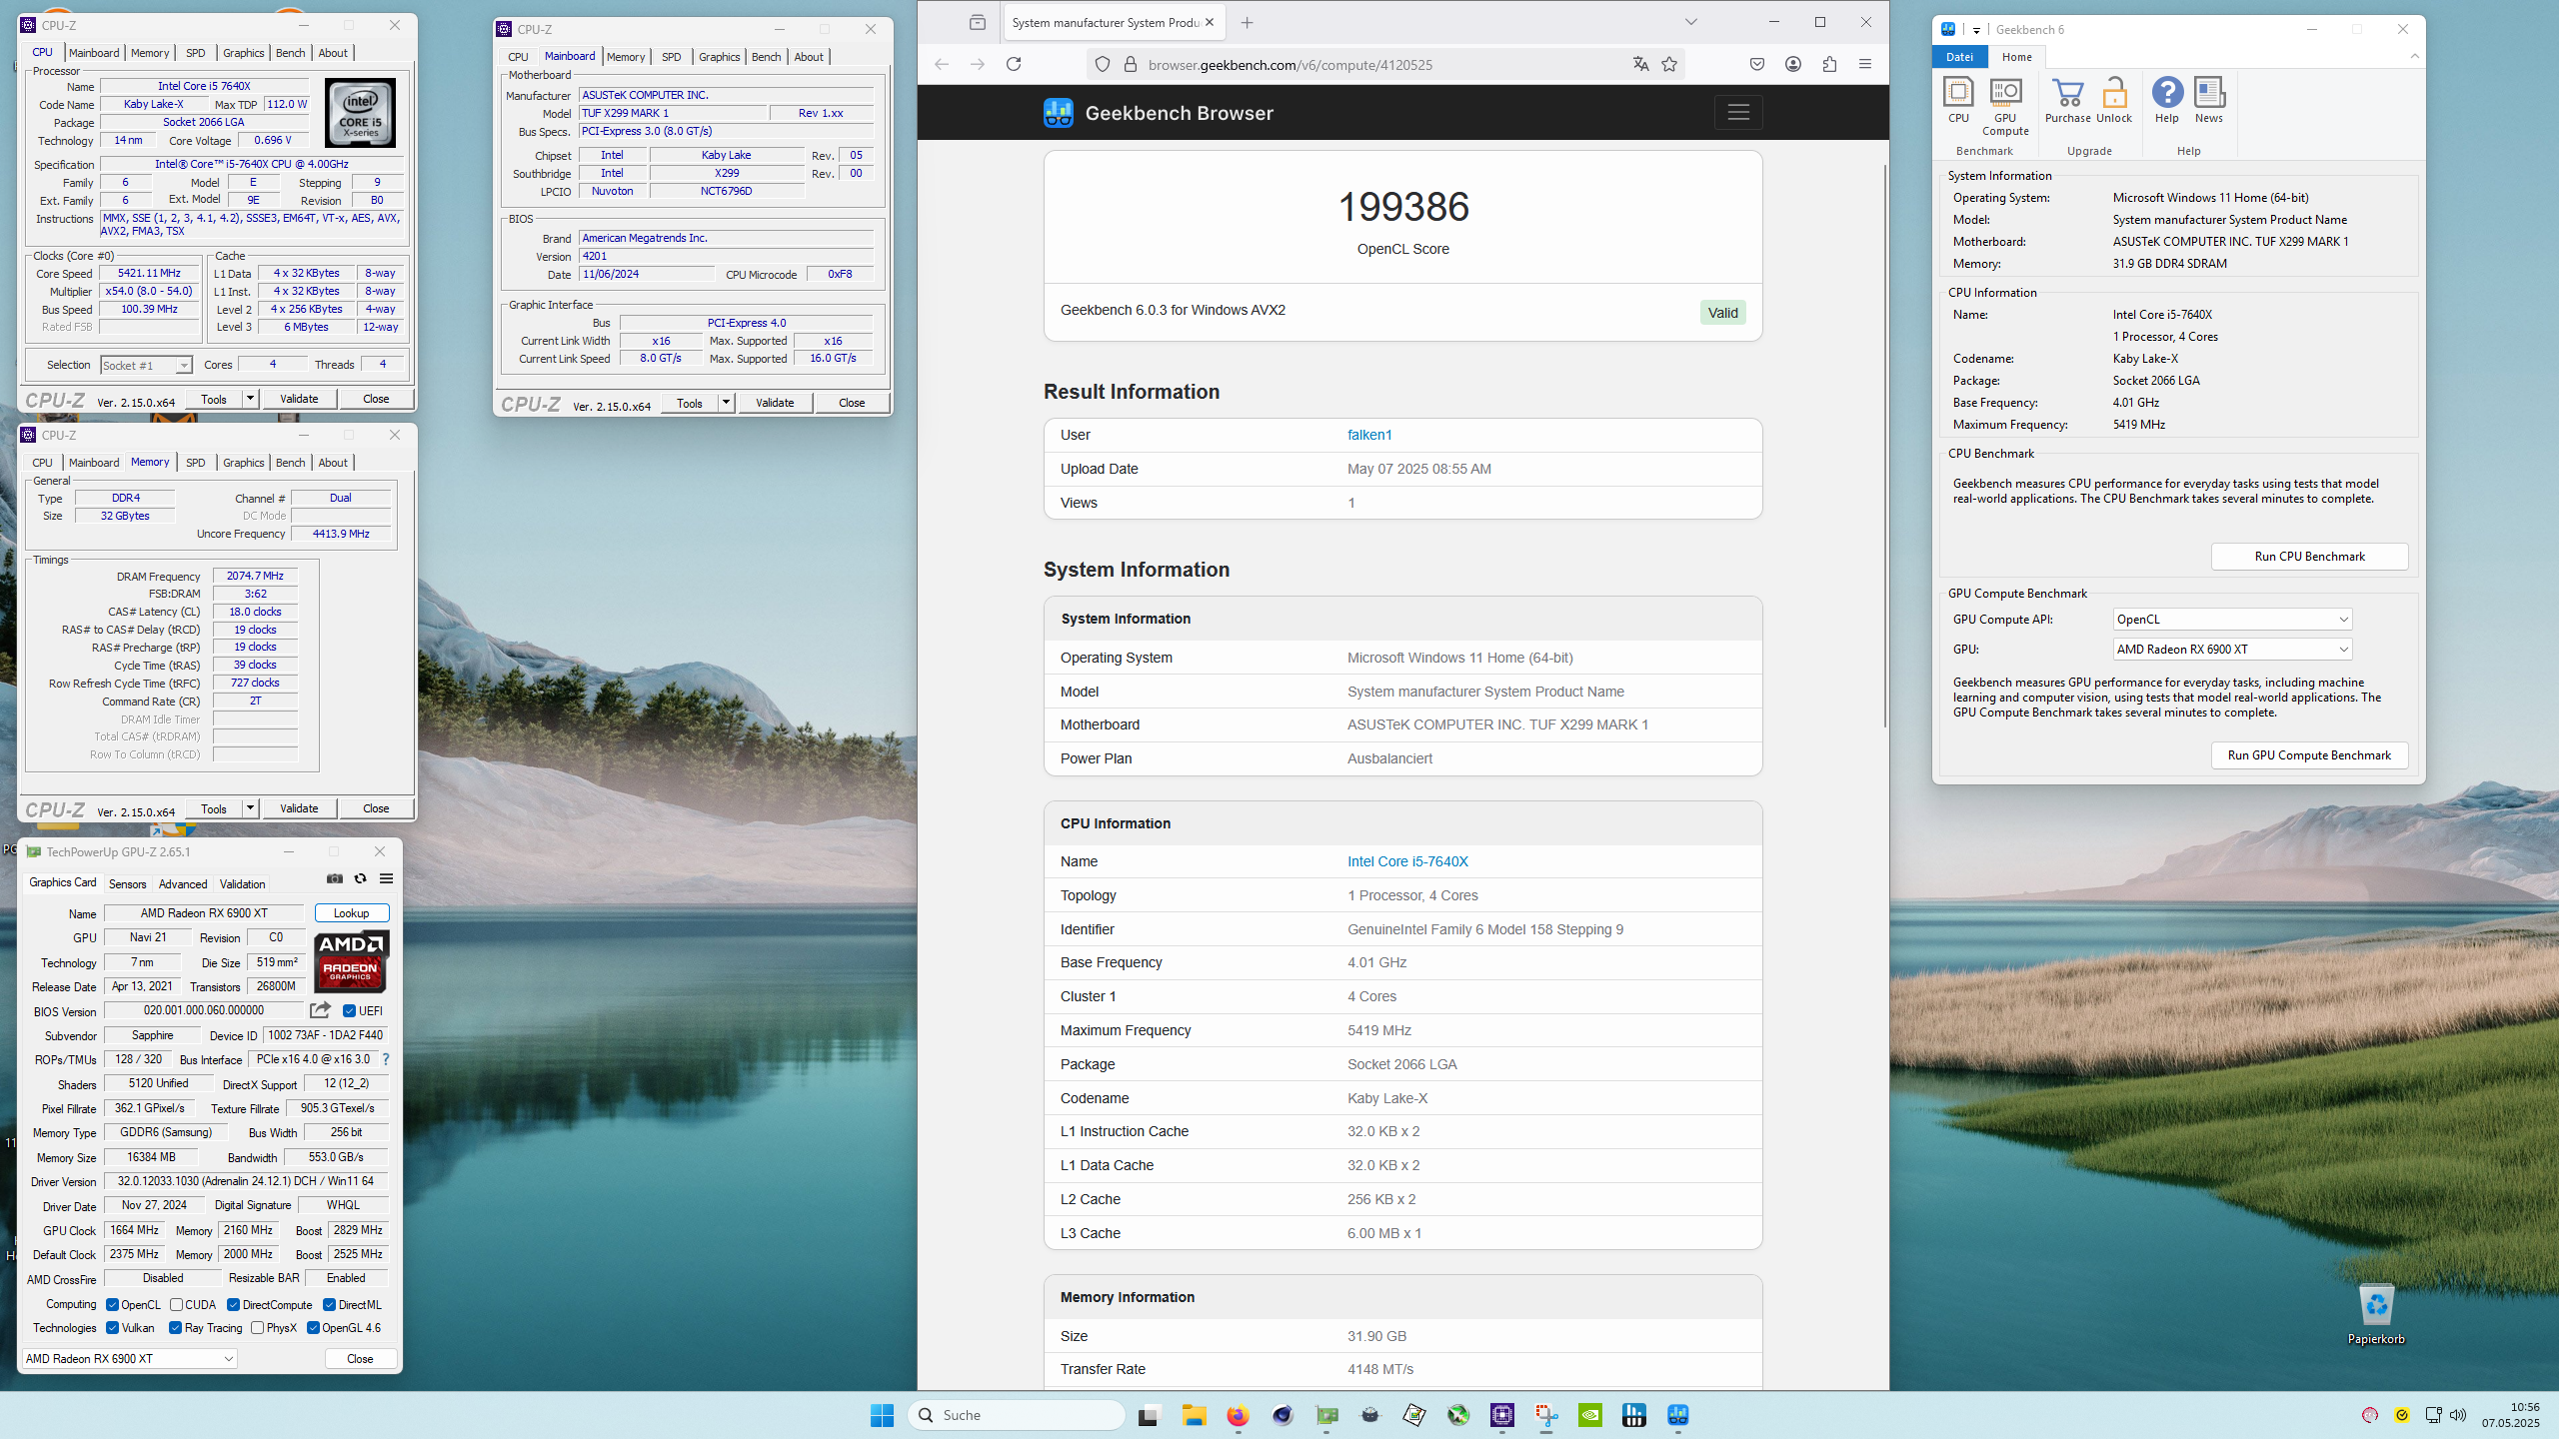Switch to Bench tab in CPU-Z CPU window
This screenshot has width=2559, height=1439.
point(291,53)
